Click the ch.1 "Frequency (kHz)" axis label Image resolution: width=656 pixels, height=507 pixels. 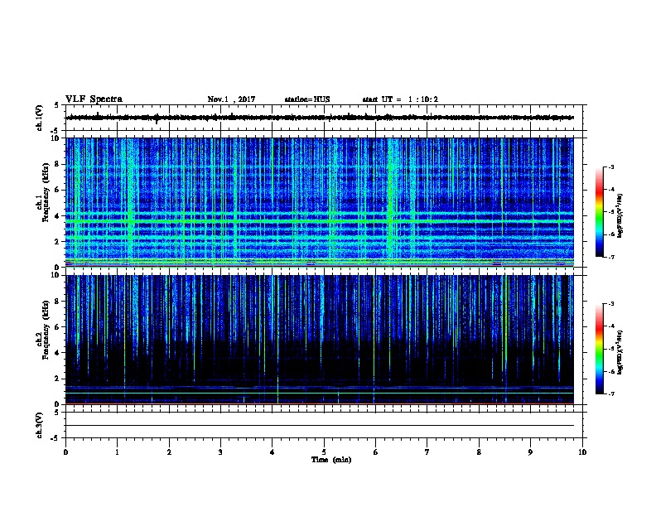pos(46,193)
